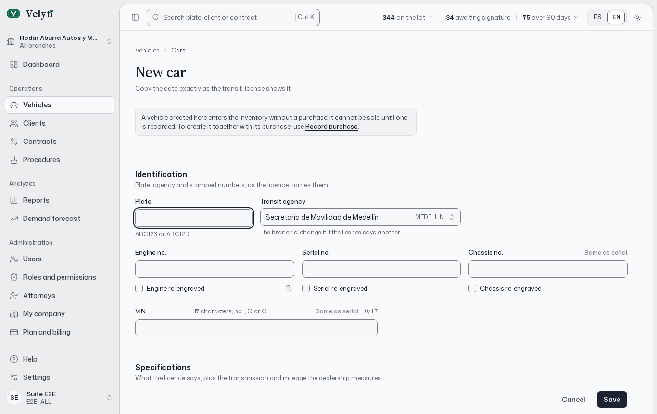This screenshot has width=657, height=414.
Task: Click the VIN input field
Action: point(256,328)
